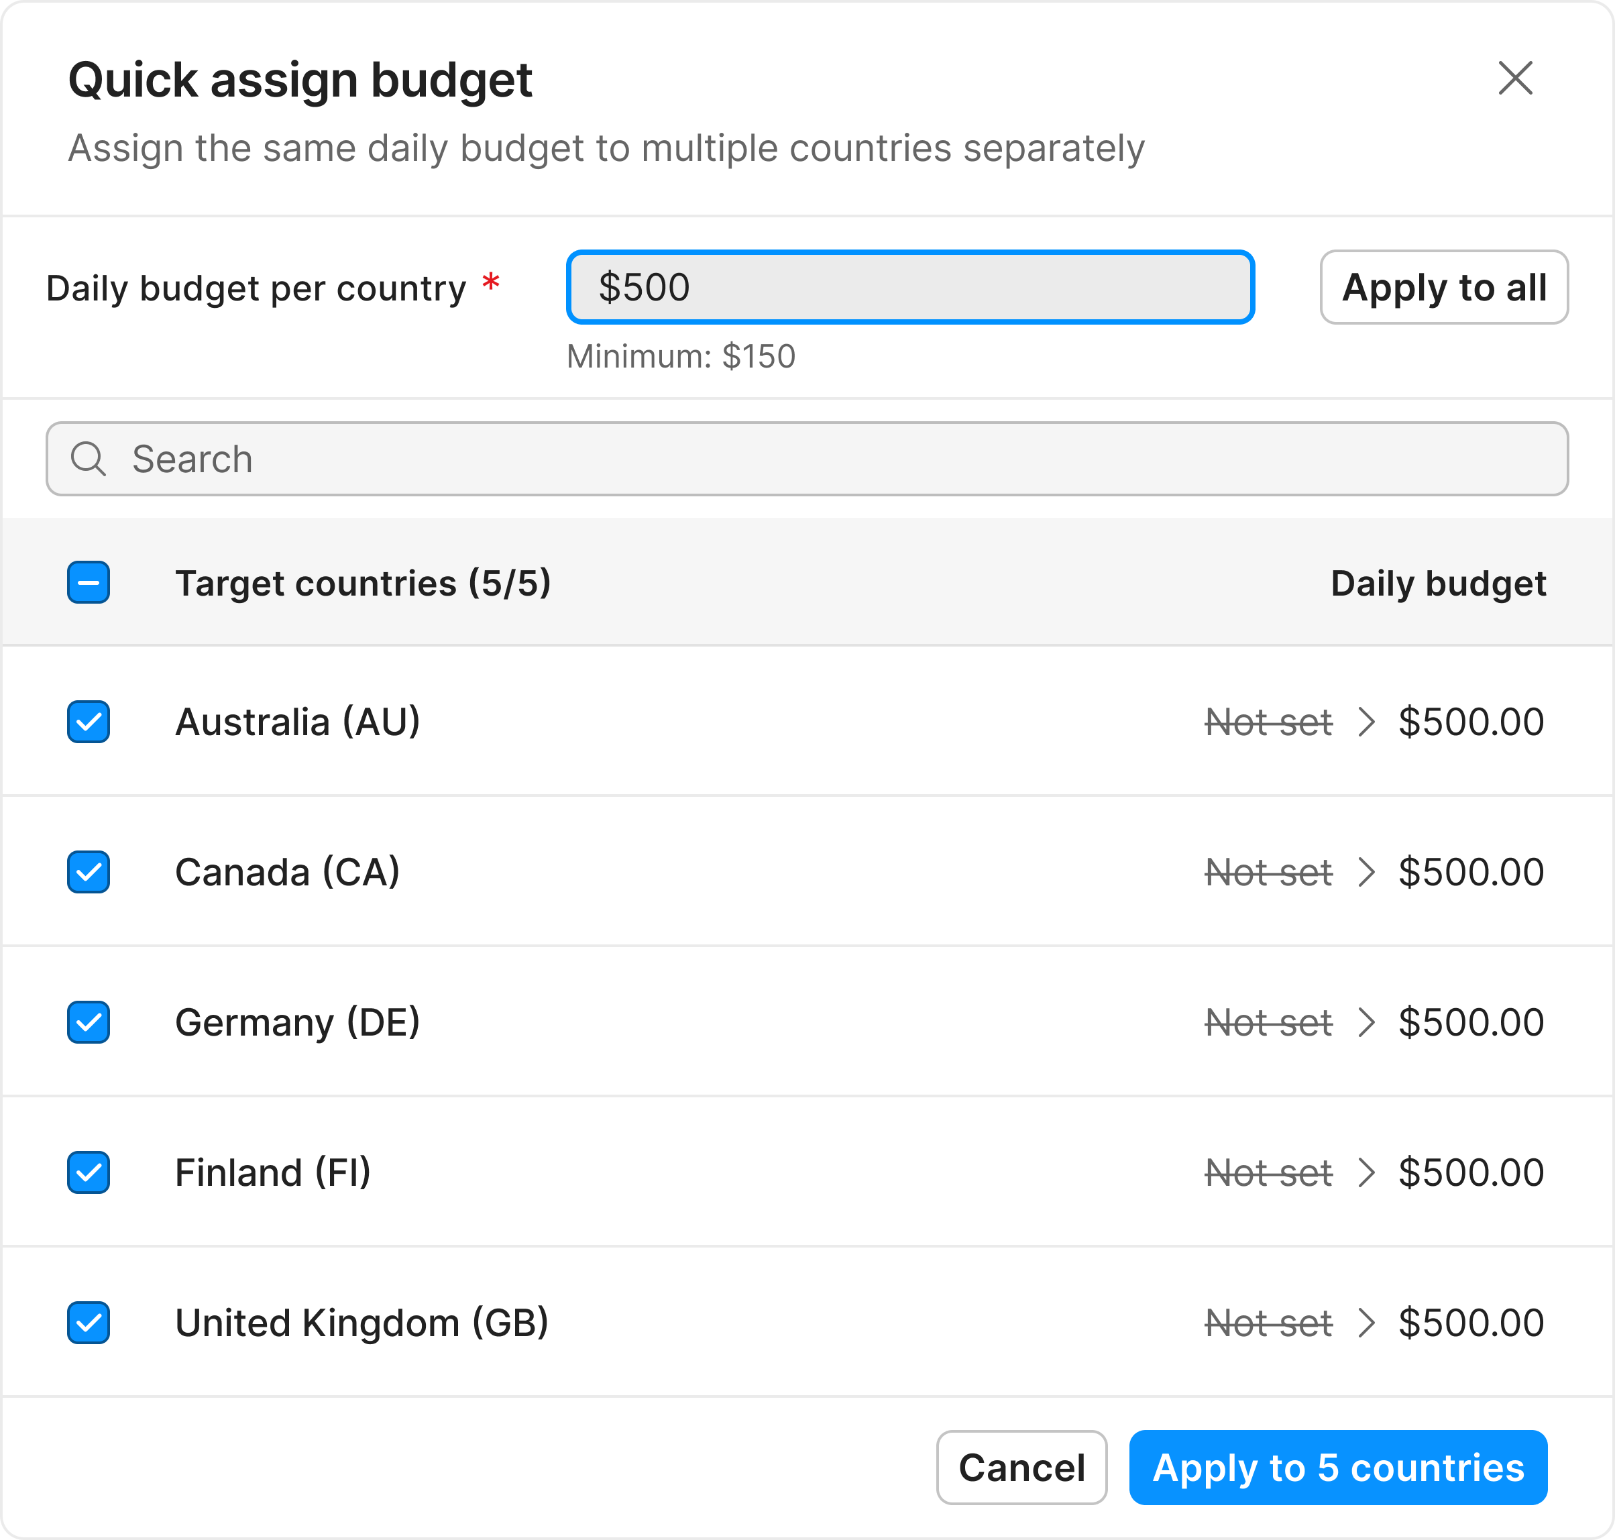This screenshot has width=1615, height=1540.
Task: Click the search magnifier icon
Action: point(88,459)
